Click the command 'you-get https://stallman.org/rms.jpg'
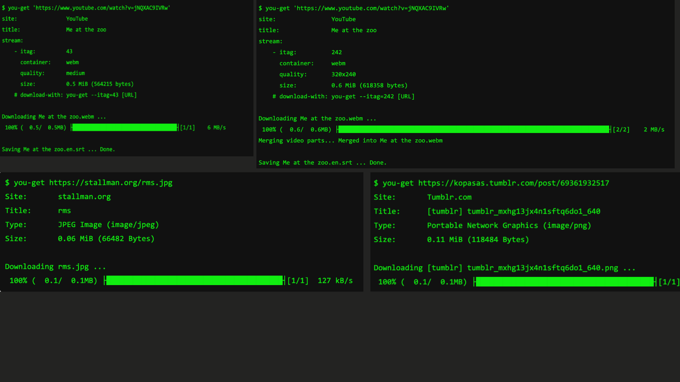The height and width of the screenshot is (382, 680). click(x=93, y=183)
